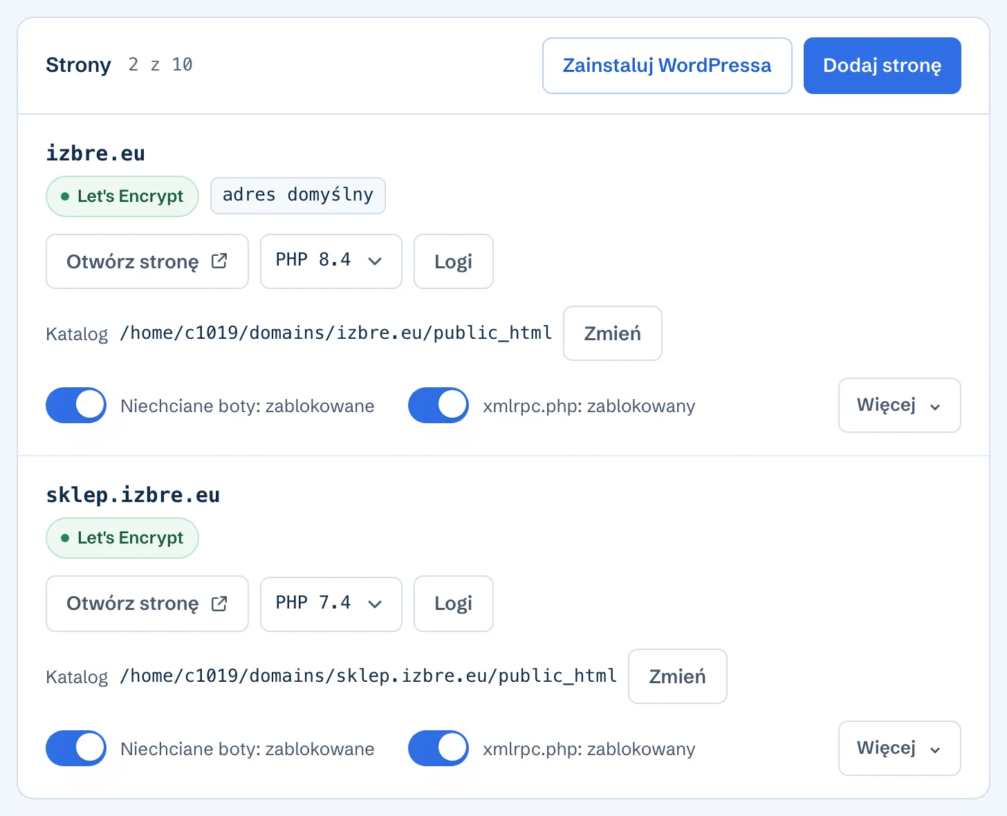Click the sklep.izbre.eu site heading
This screenshot has height=816, width=1007.
(133, 495)
